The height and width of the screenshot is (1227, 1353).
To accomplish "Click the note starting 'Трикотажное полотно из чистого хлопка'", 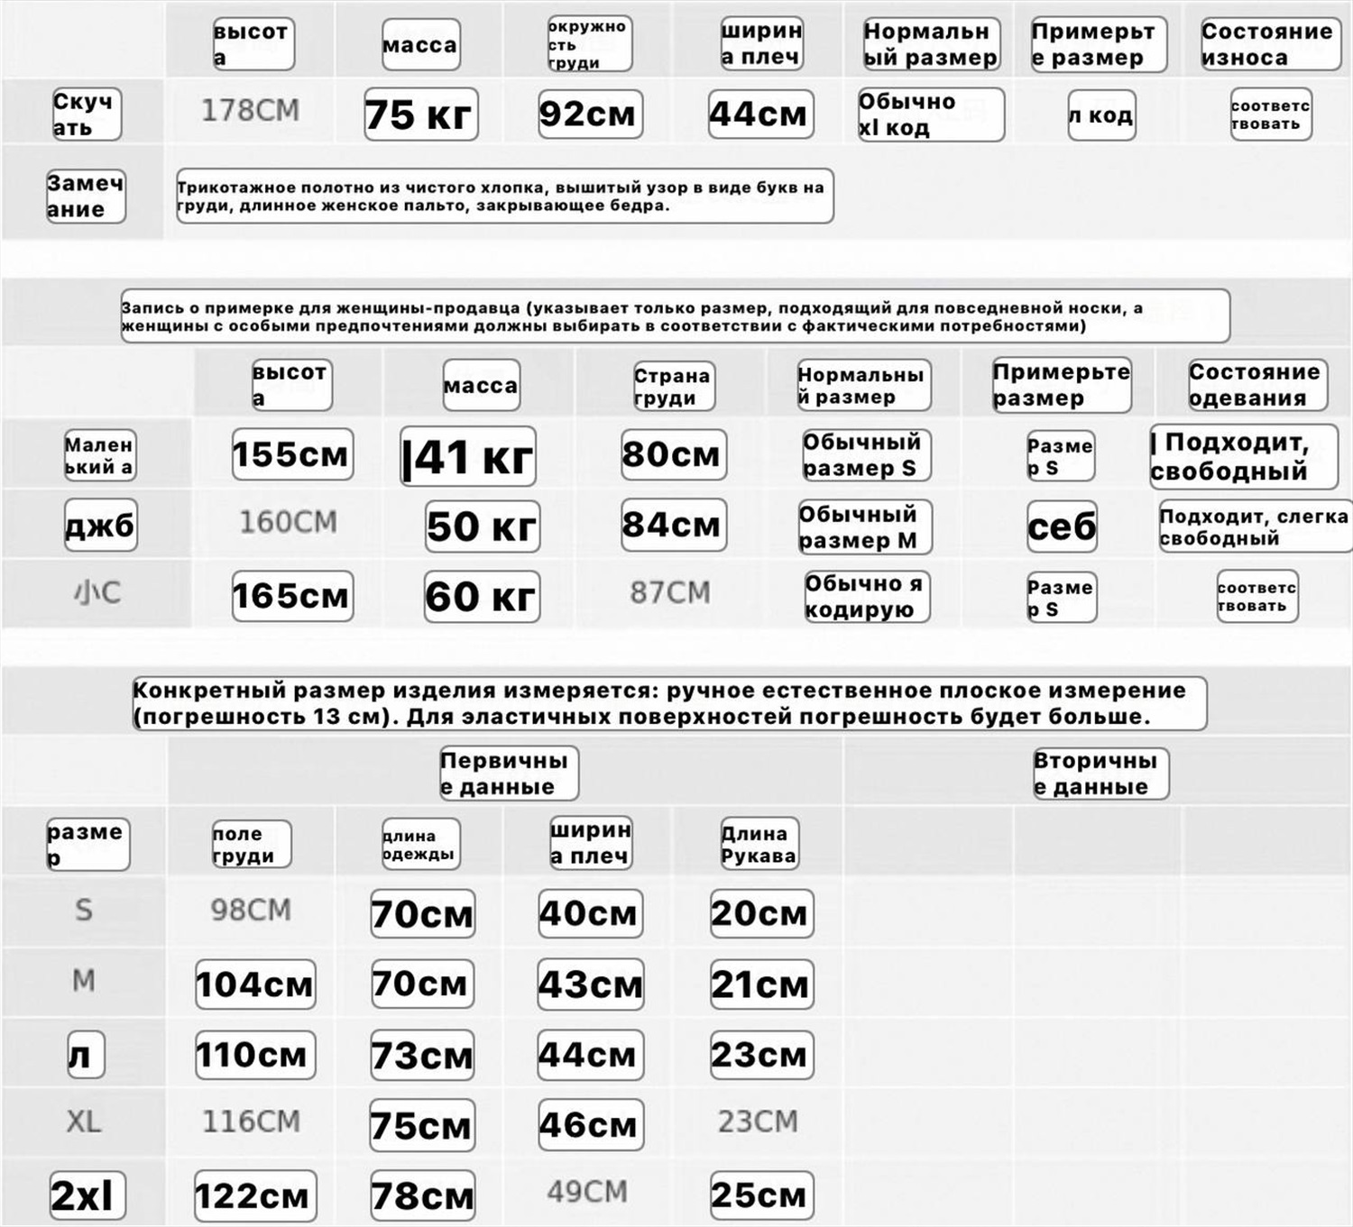I will [504, 196].
